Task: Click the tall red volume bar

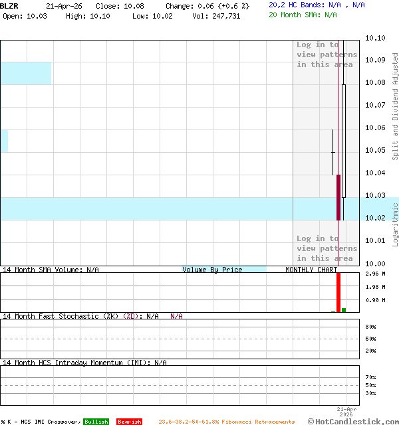Action: tap(338, 292)
